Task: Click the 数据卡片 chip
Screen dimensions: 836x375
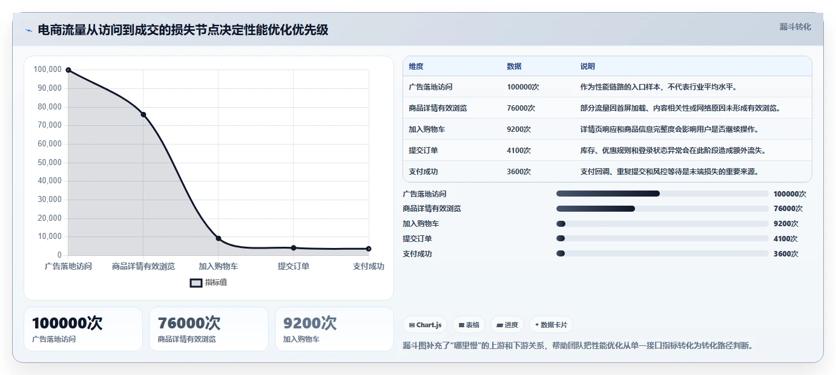Action: (x=551, y=325)
